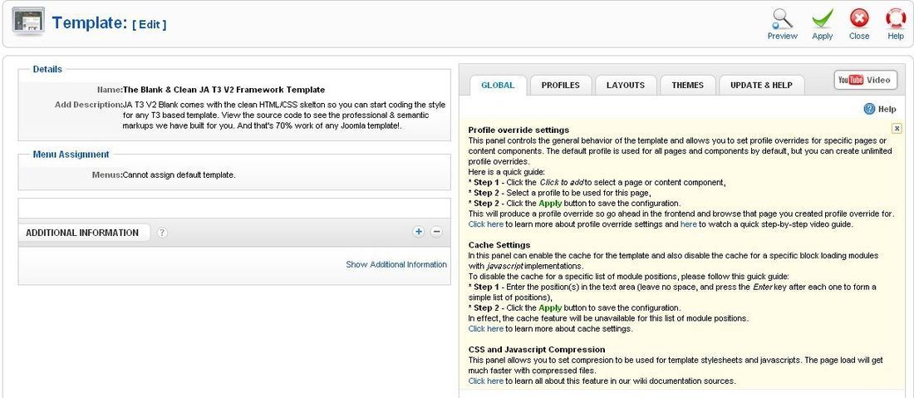Screen dimensions: 914x398
Task: Open Help via the lifebuoy icon
Action: click(x=896, y=18)
